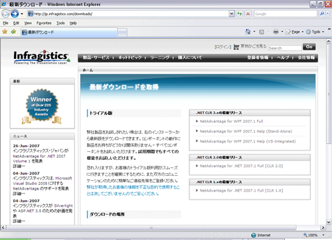Open the Tools menu in menu bar
Image resolution: width=332 pixels, height=240 pixels.
point(60,23)
